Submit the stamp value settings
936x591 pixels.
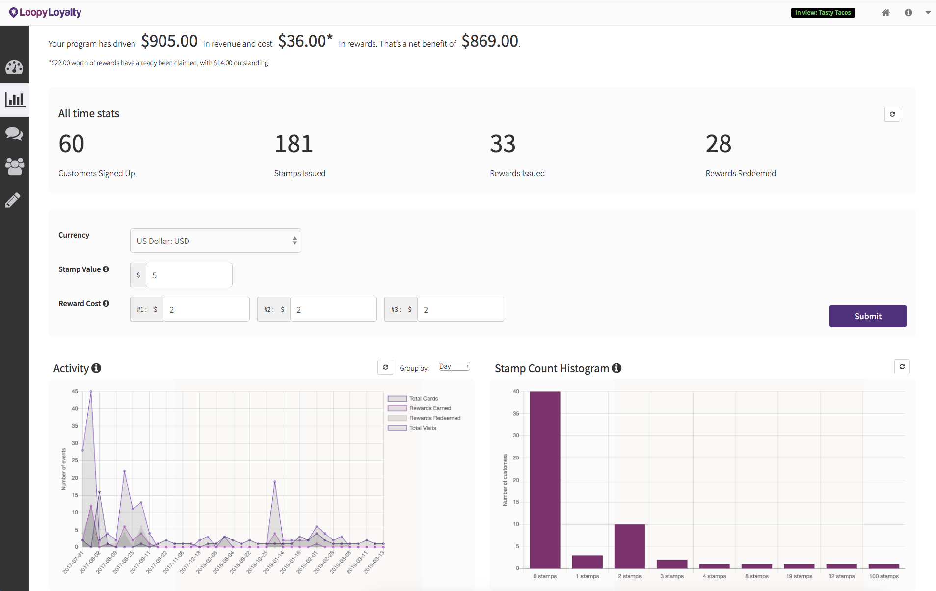pos(867,316)
